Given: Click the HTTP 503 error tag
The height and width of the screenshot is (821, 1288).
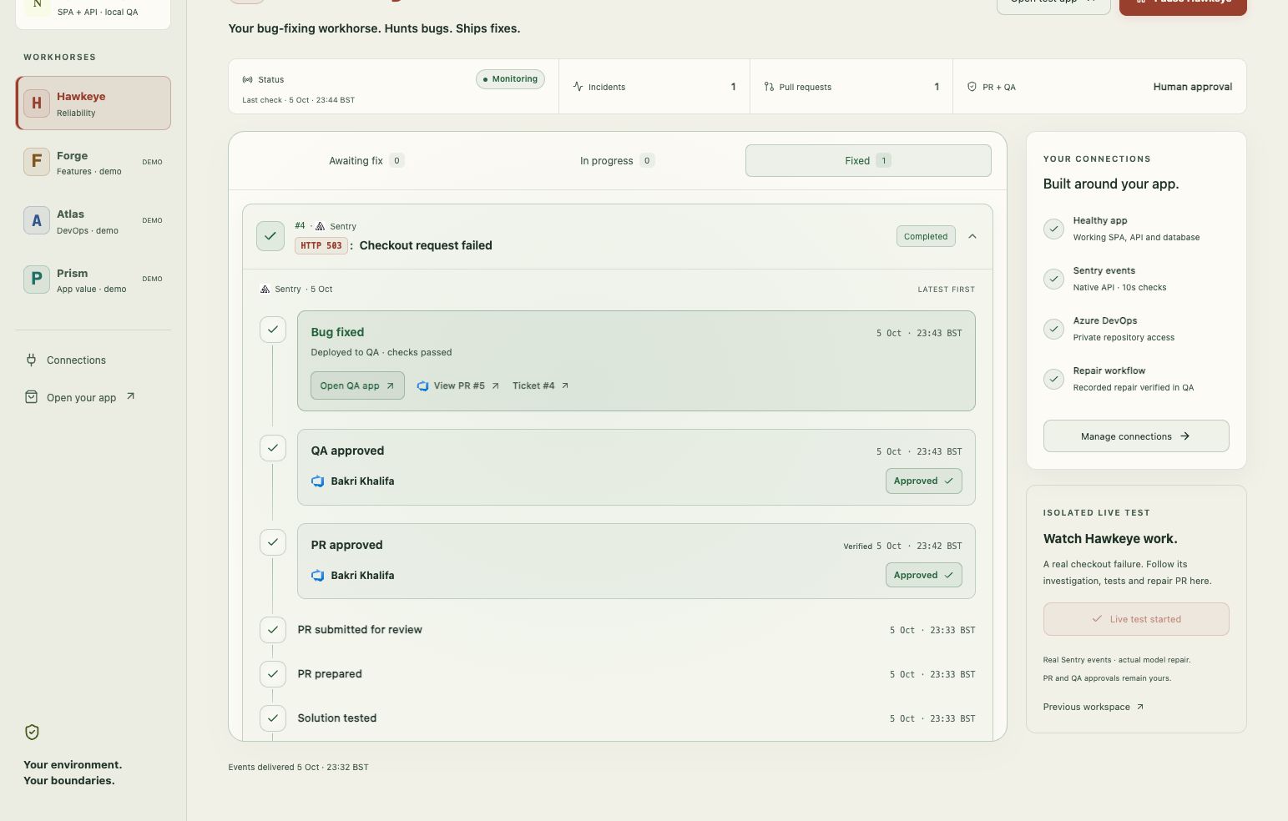Looking at the screenshot, I should tap(321, 245).
